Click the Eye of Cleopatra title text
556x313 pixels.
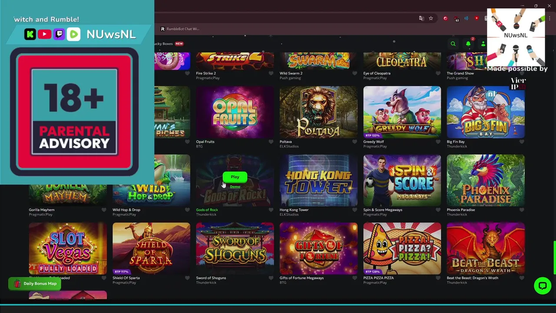tap(377, 73)
